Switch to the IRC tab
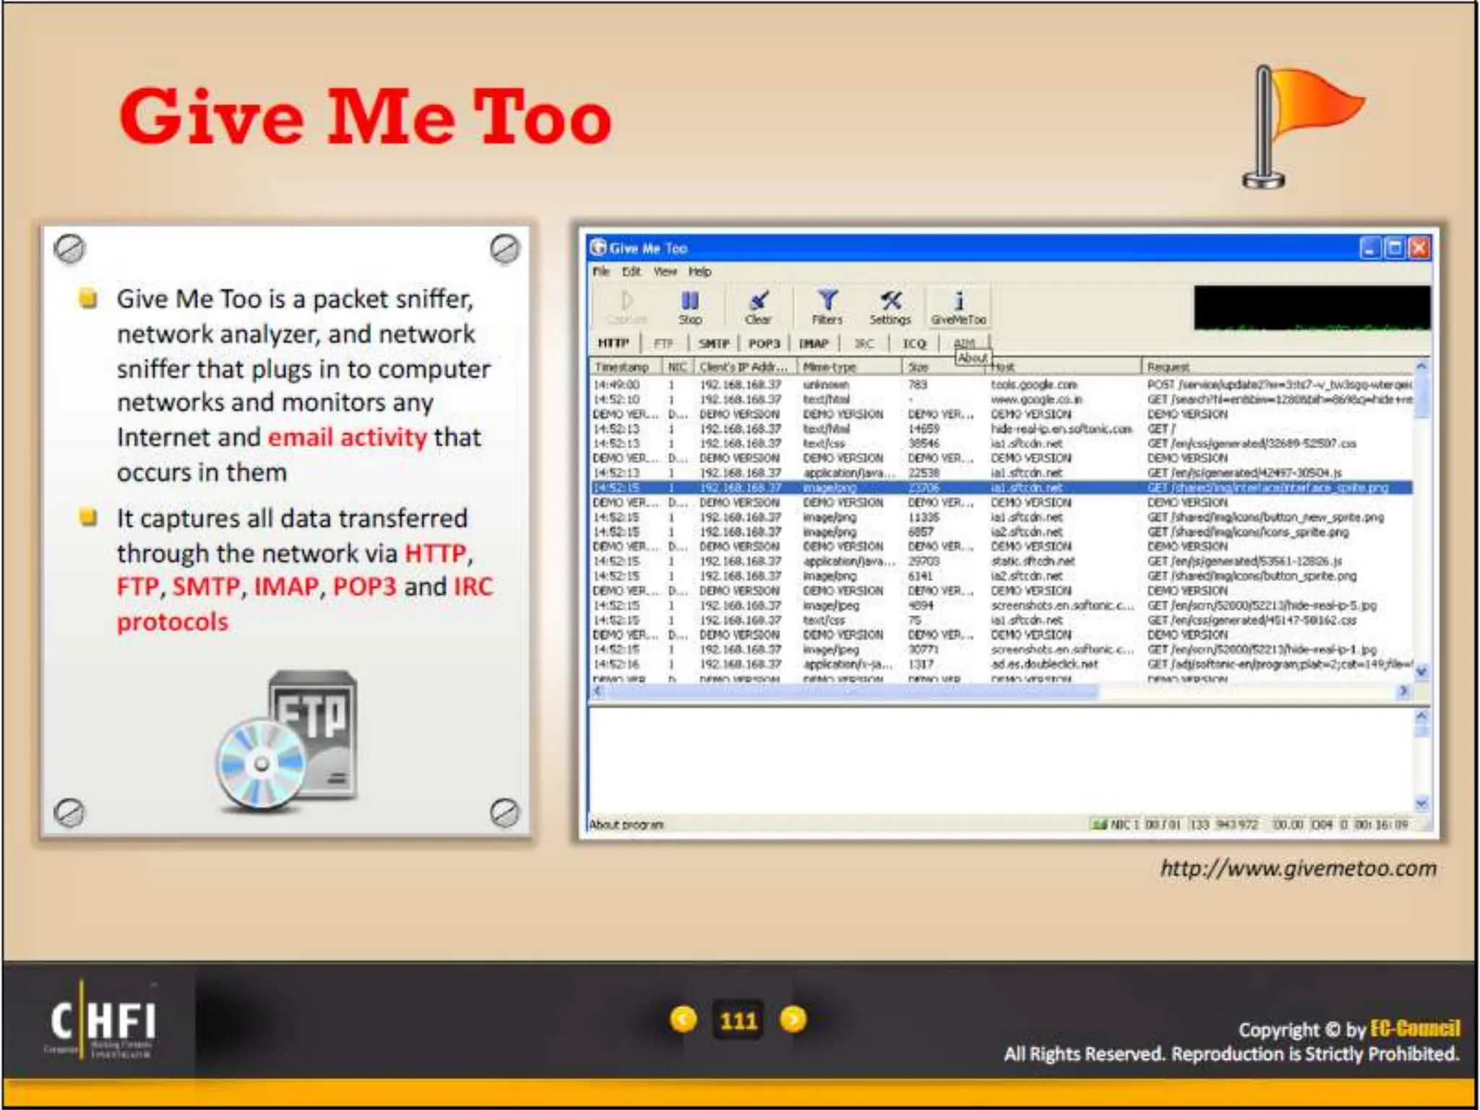This screenshot has width=1480, height=1110. coord(864,343)
